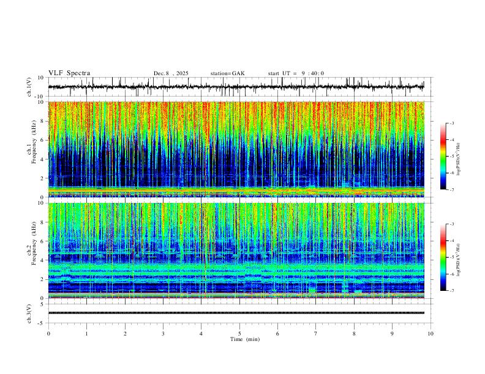Click the "ch.1(V)" waveform axis label
Viewport: 485px width, 374px height.
click(x=29, y=87)
